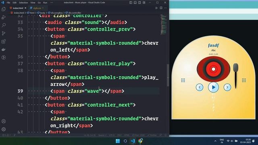This screenshot has height=145, width=258.
Task: Go to previous song with left chevron
Action: 200,87
